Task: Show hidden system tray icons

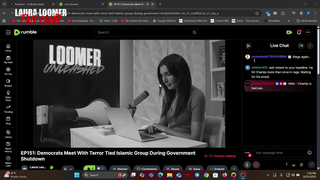Action: click(x=268, y=175)
